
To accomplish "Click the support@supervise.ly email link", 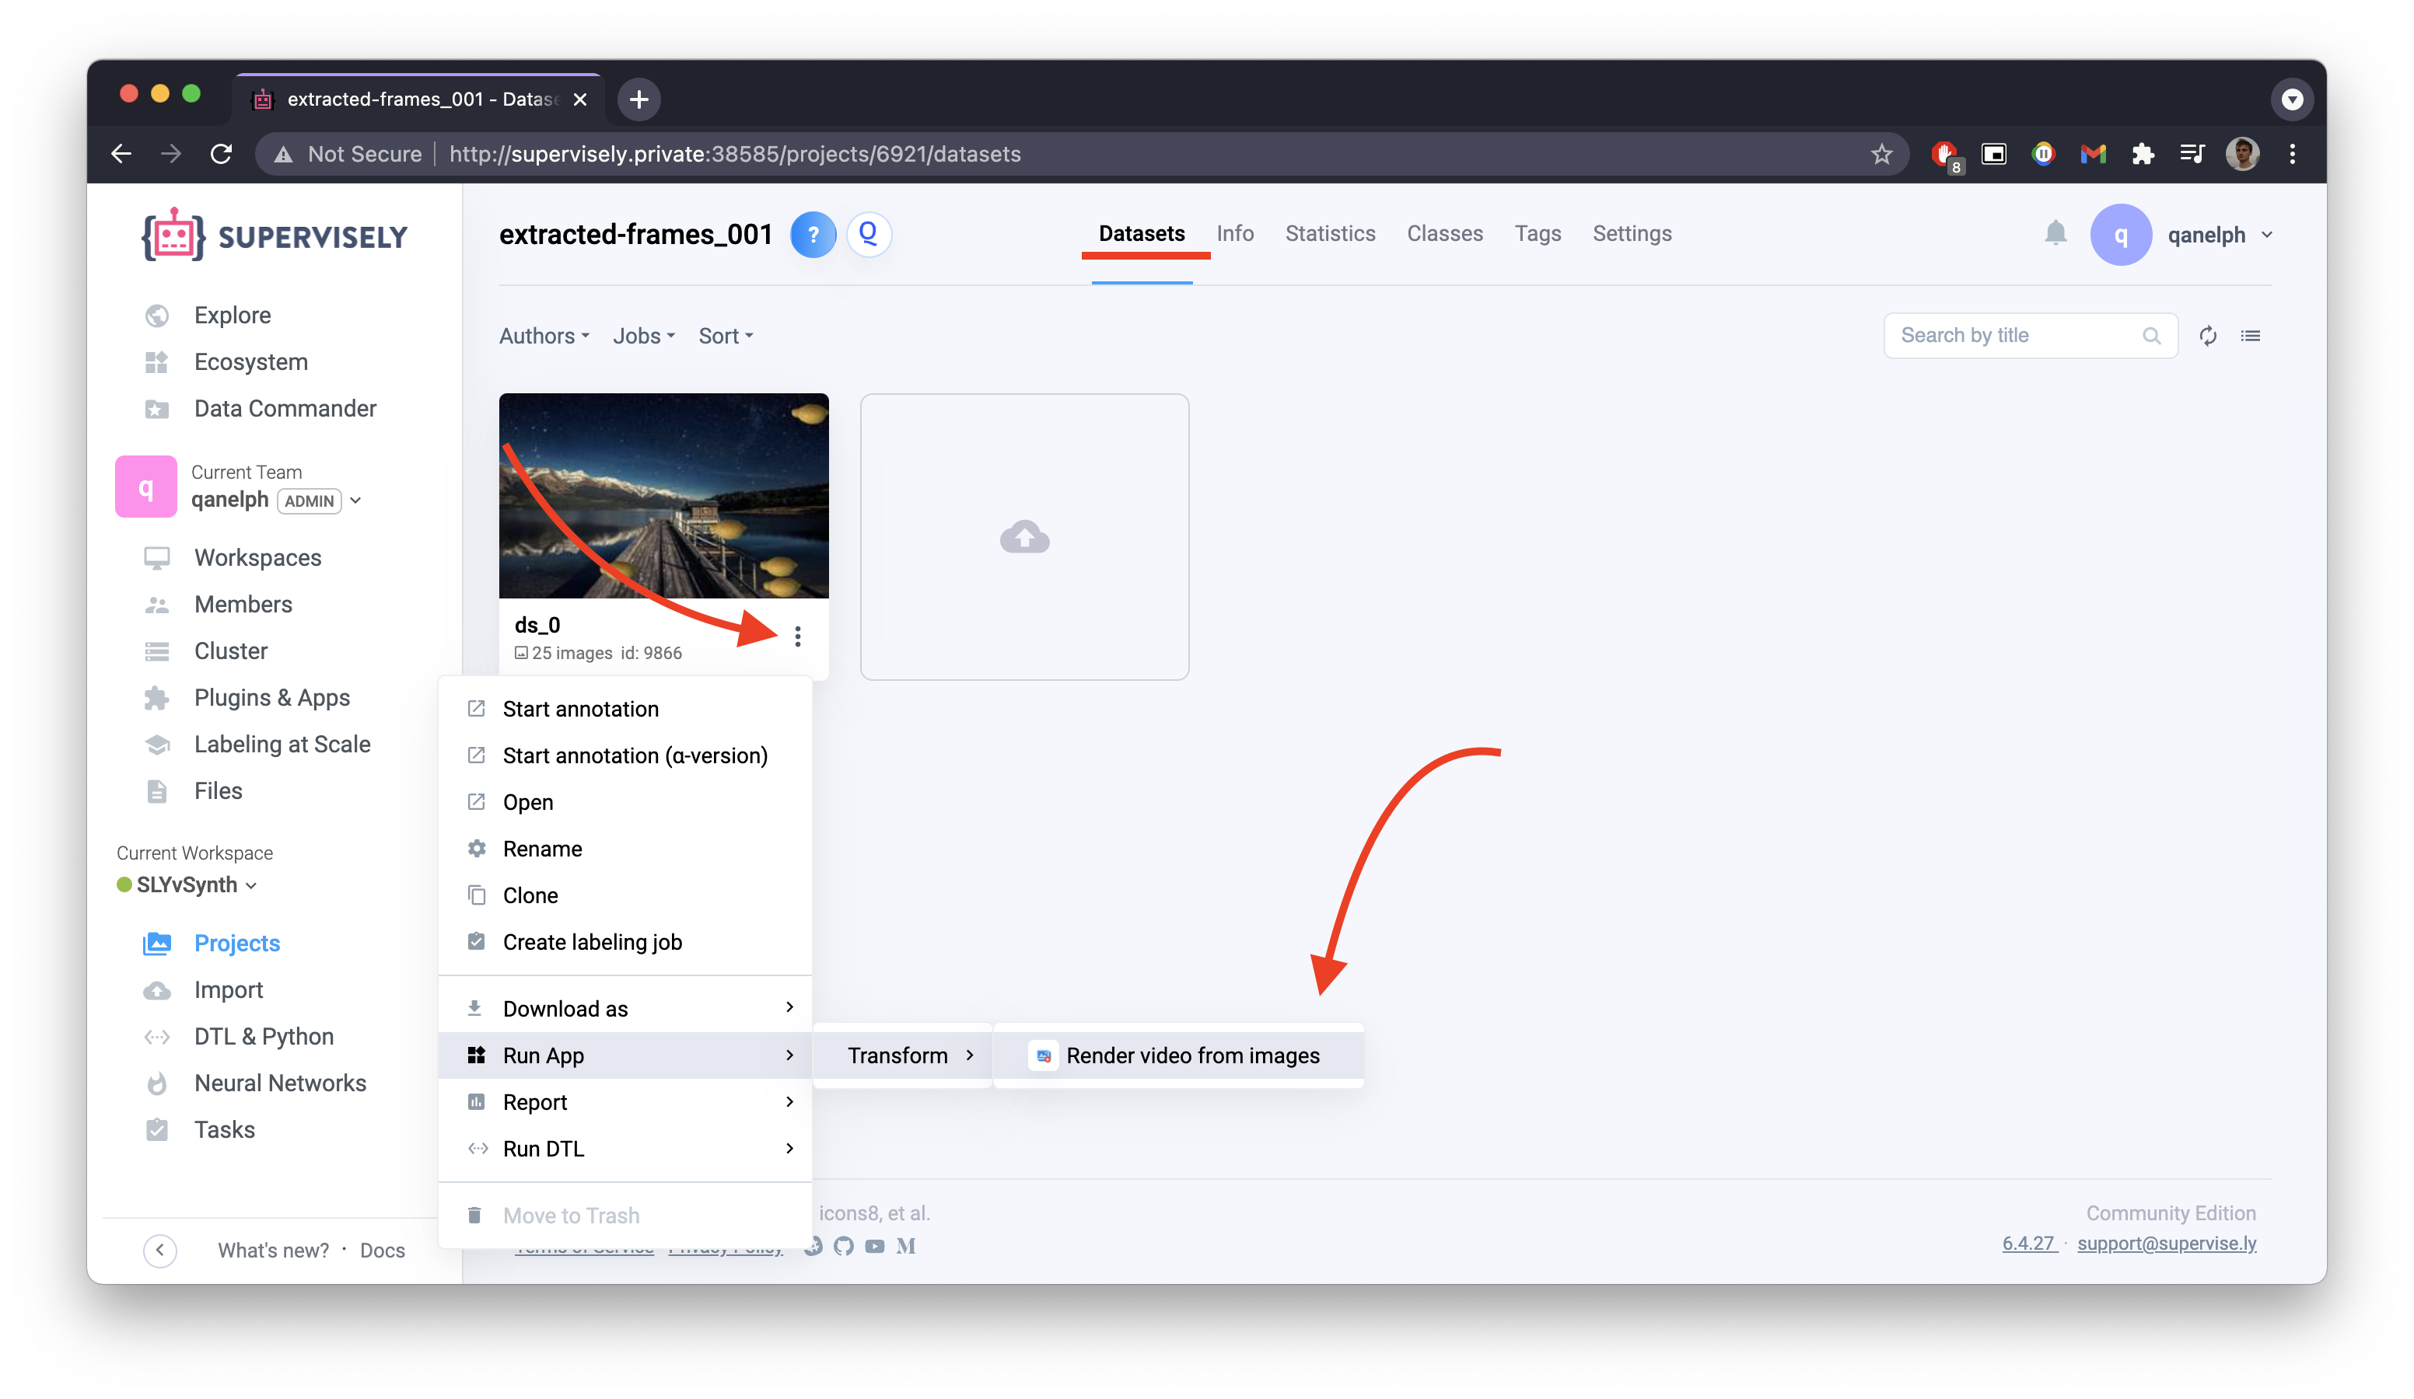I will point(2166,1243).
